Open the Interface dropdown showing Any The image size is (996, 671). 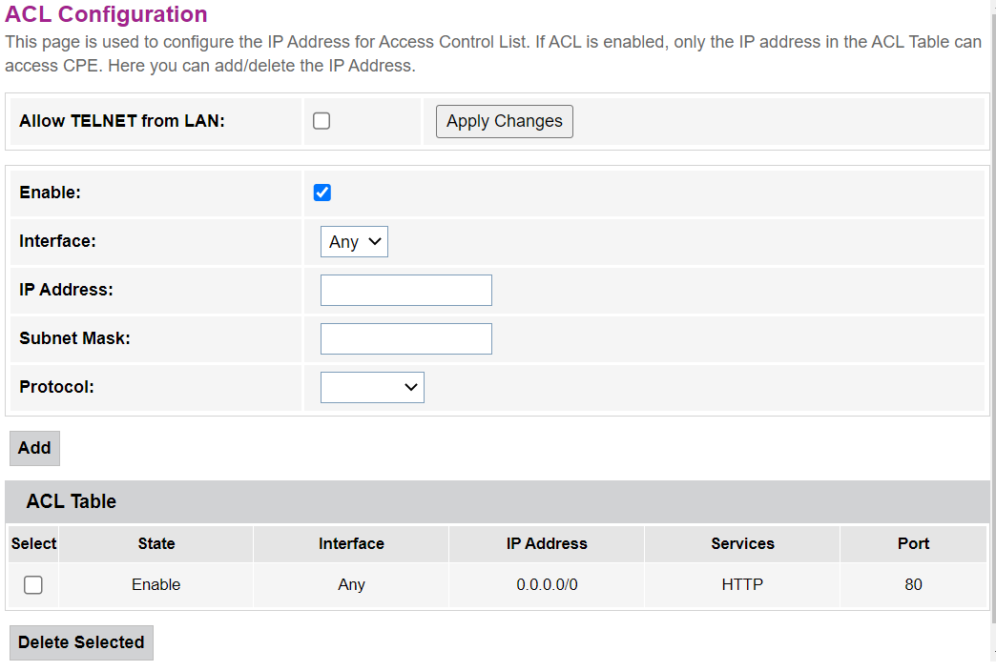354,242
